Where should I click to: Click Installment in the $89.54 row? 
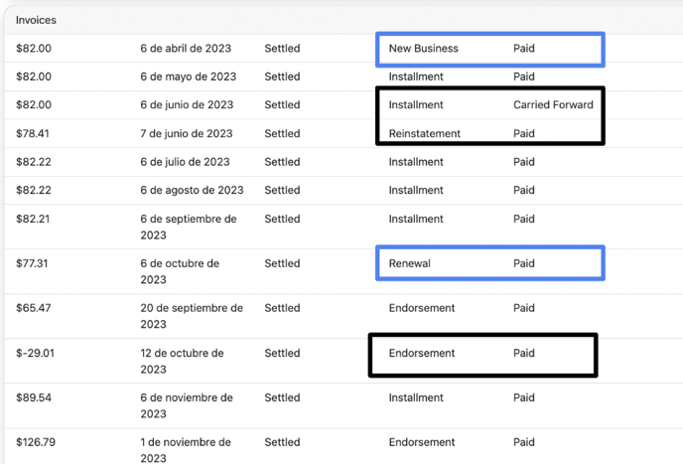416,397
